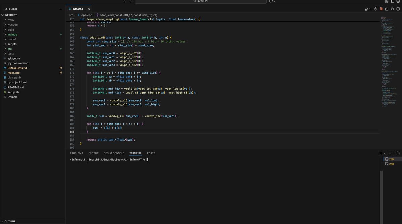Open Explorer more actions ellipsis
The height and width of the screenshot is (224, 402).
(x=60, y=9)
